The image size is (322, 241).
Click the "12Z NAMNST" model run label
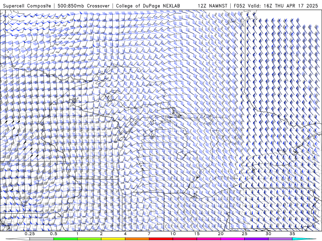click(x=213, y=6)
